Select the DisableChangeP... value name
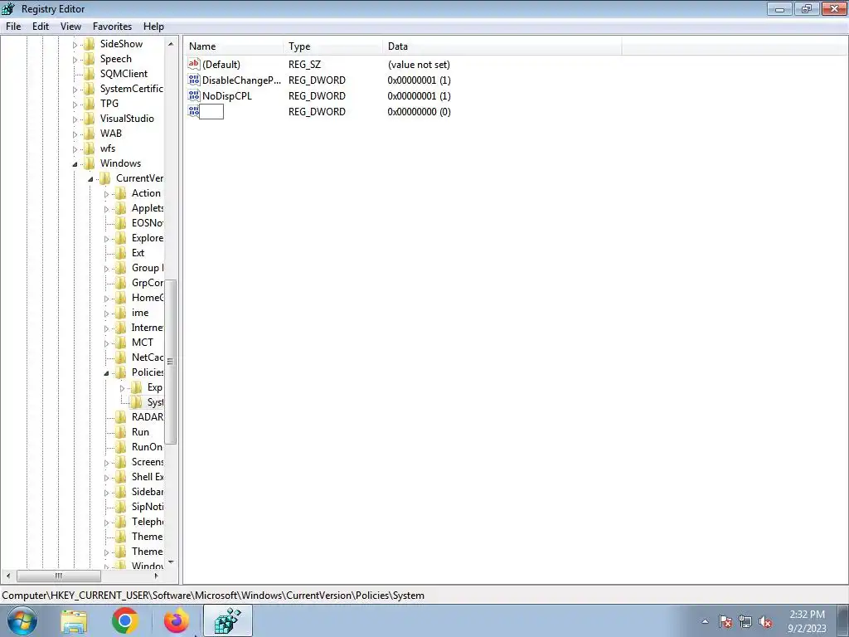The height and width of the screenshot is (637, 849). point(241,80)
